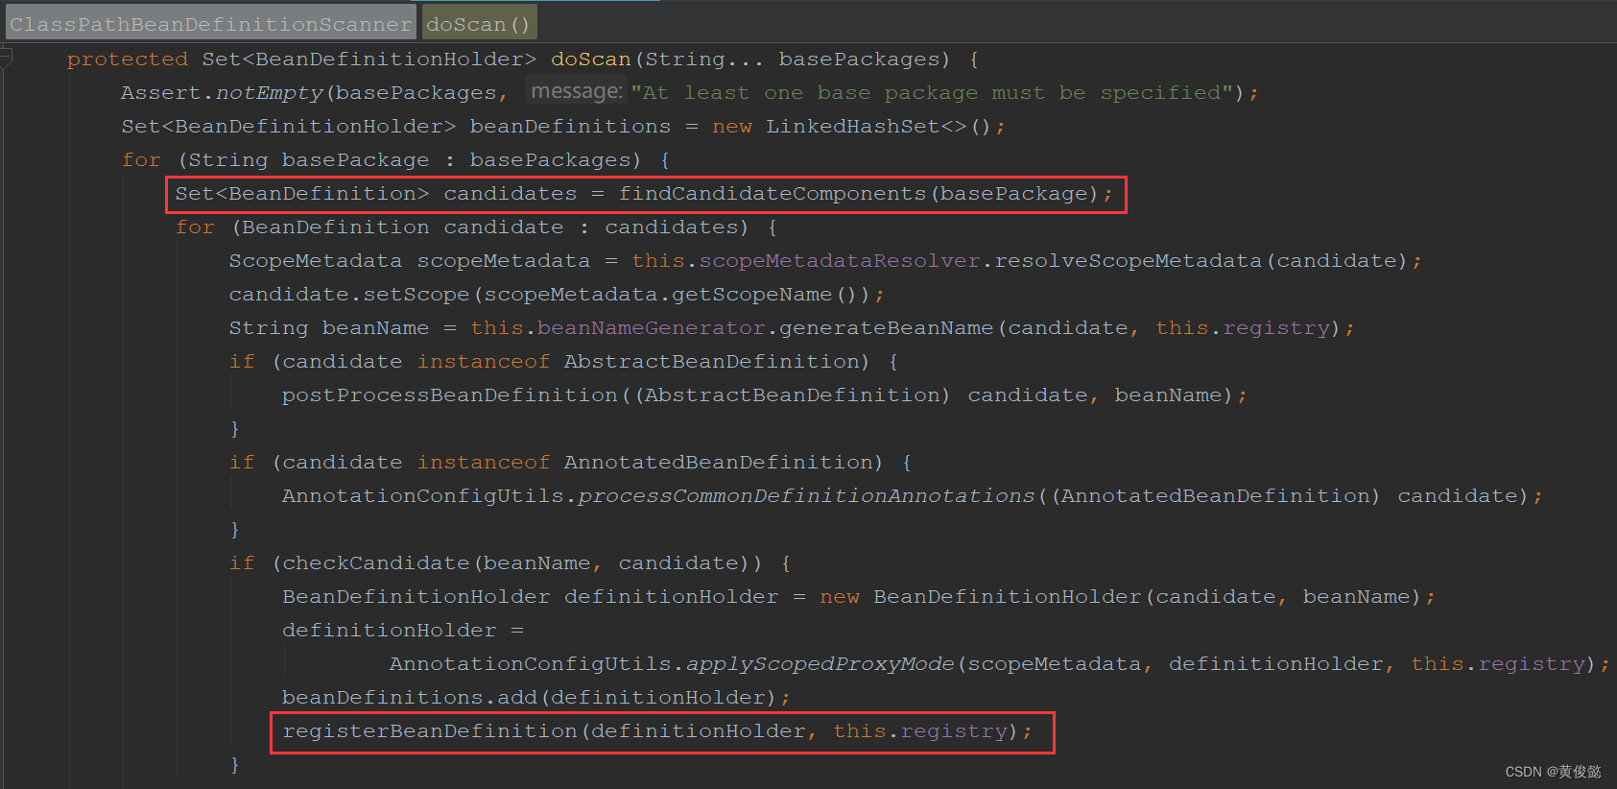
Task: Click 'instanceof' on the AbstractBeanDefinition line
Action: click(x=484, y=362)
